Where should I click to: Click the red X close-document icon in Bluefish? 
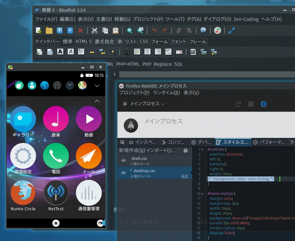pos(81,30)
